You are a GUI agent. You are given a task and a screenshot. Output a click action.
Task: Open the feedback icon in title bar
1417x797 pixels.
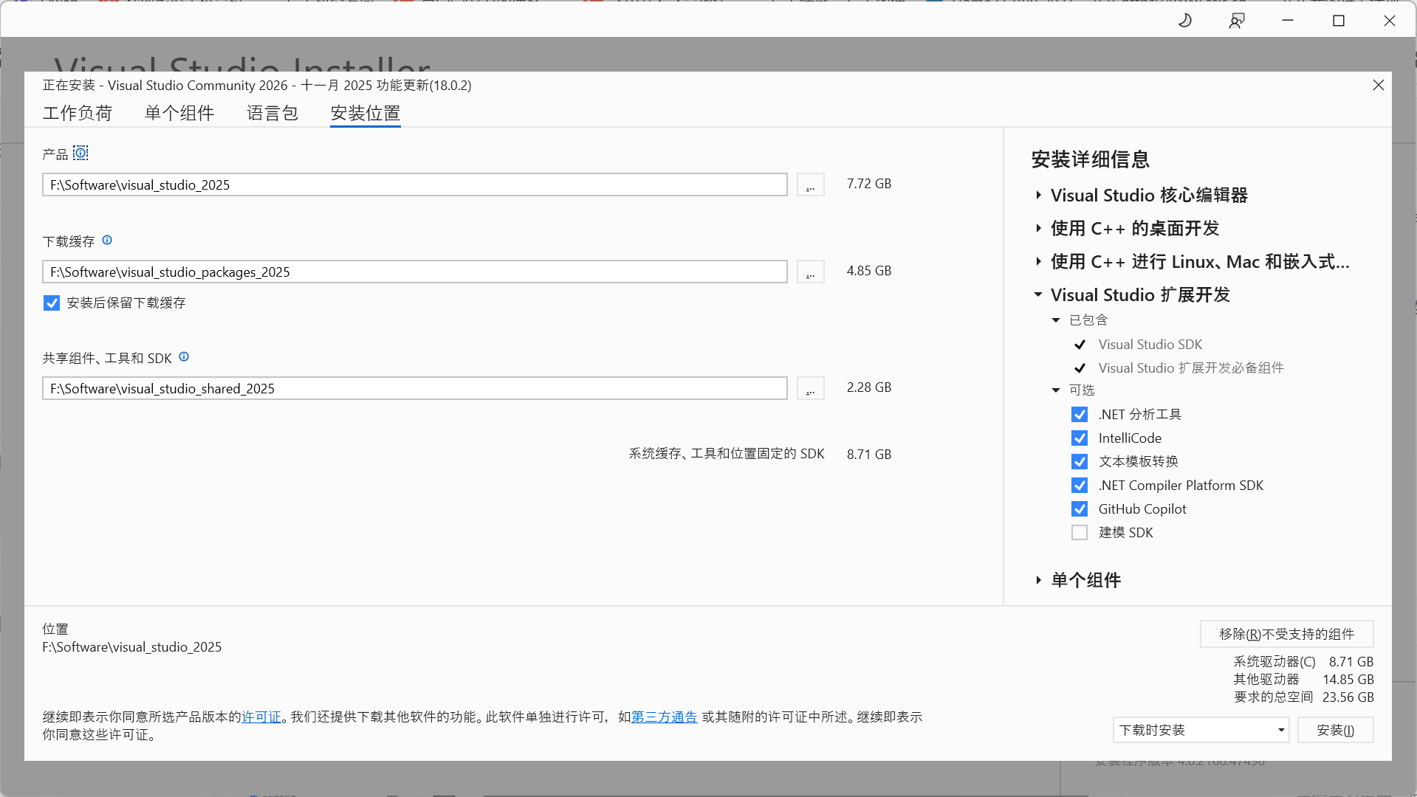point(1237,21)
